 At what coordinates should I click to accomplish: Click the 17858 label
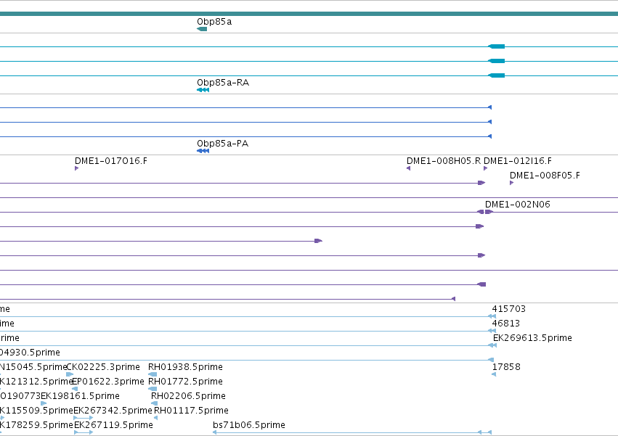click(506, 367)
